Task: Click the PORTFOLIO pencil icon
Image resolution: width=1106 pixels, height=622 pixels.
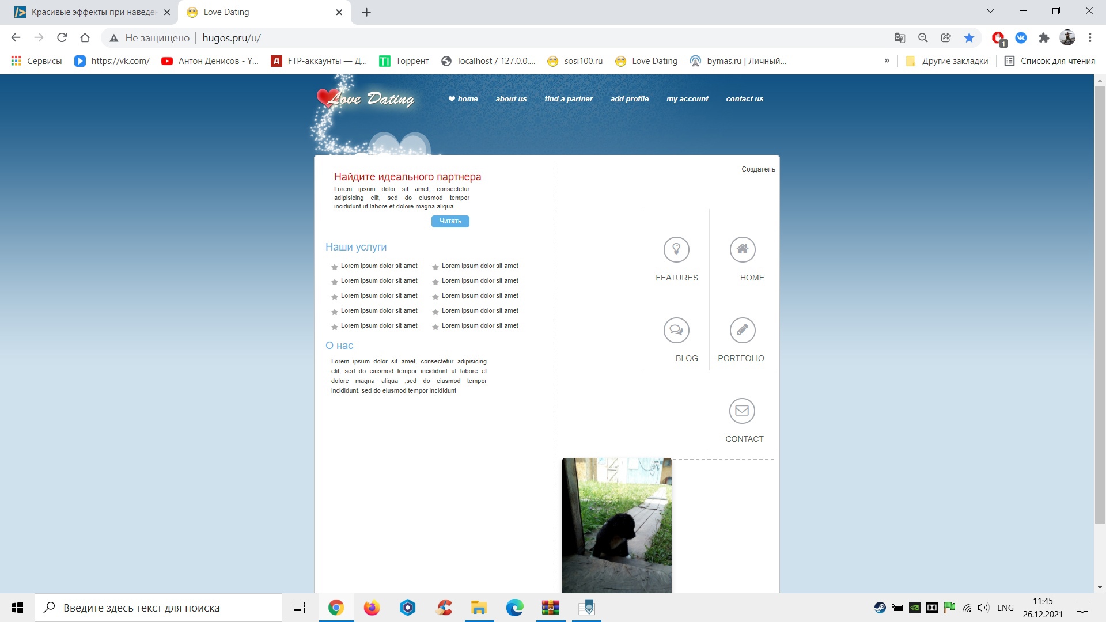Action: [743, 330]
